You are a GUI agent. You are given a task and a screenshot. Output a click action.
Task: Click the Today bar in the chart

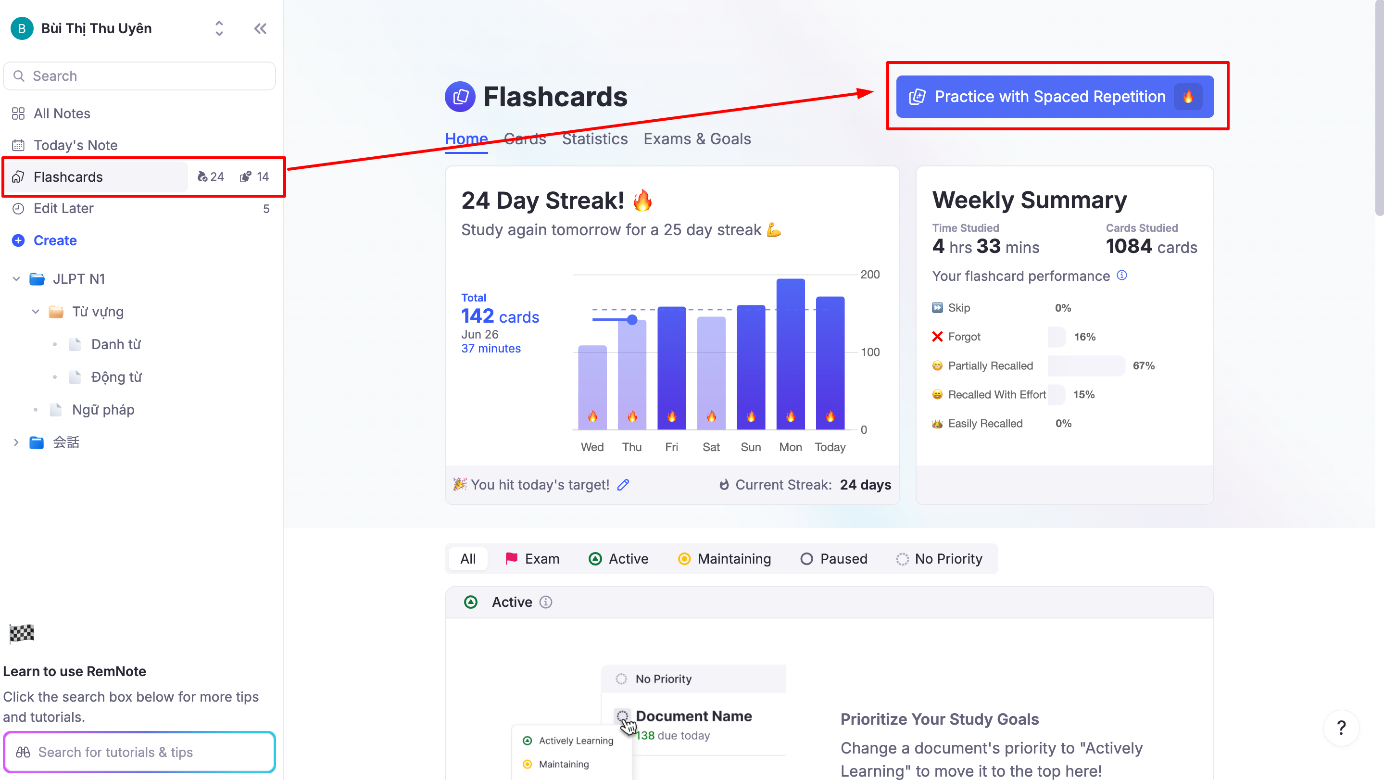click(x=830, y=363)
